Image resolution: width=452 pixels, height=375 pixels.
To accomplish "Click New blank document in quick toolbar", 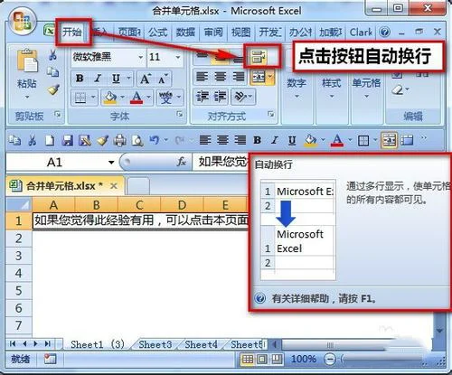I will 50,140.
